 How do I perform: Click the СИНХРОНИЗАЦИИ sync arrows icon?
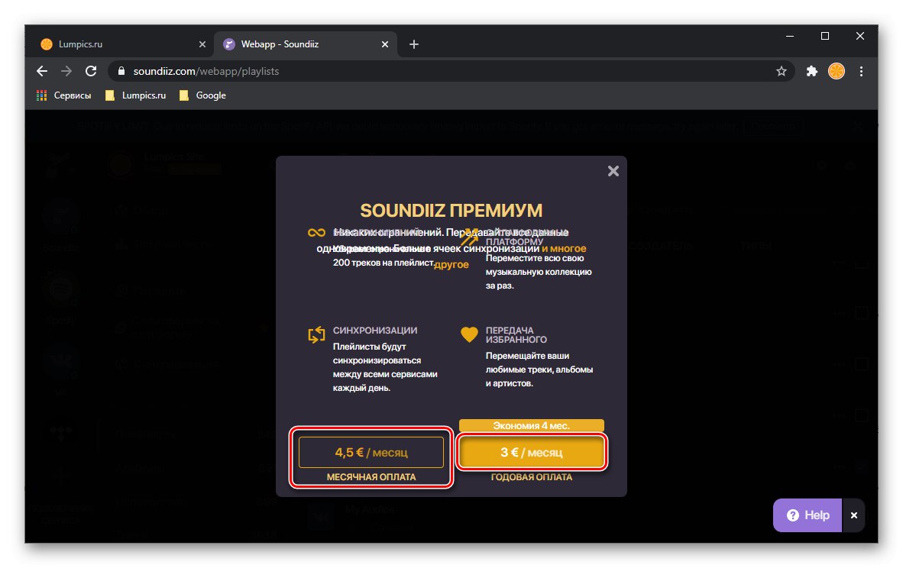pyautogui.click(x=317, y=334)
